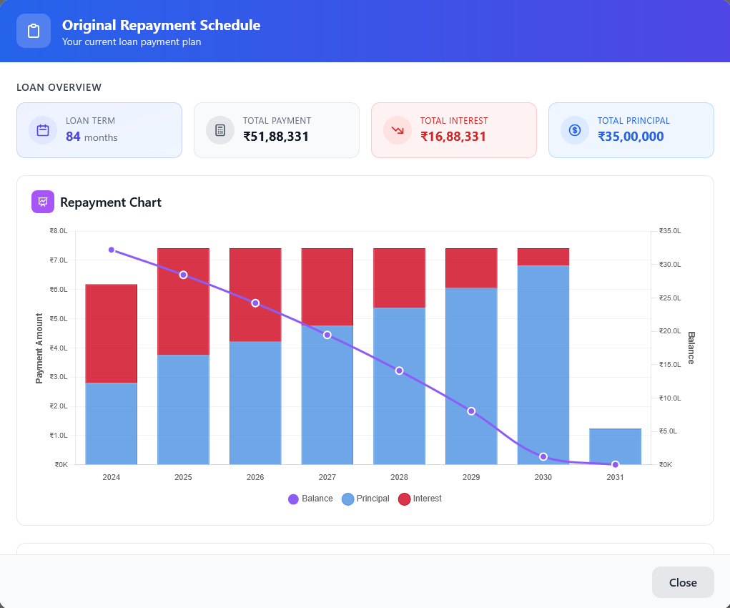Select the calendar icon on Loan Term card

coord(42,129)
